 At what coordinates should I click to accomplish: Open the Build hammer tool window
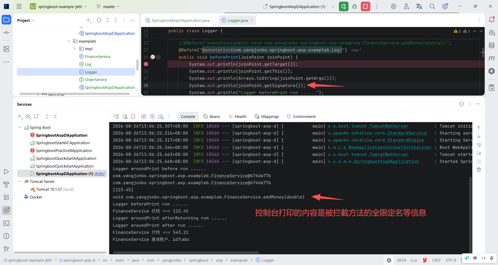(x=6, y=184)
